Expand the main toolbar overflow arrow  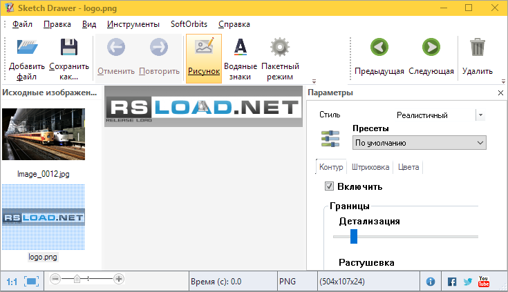314,81
